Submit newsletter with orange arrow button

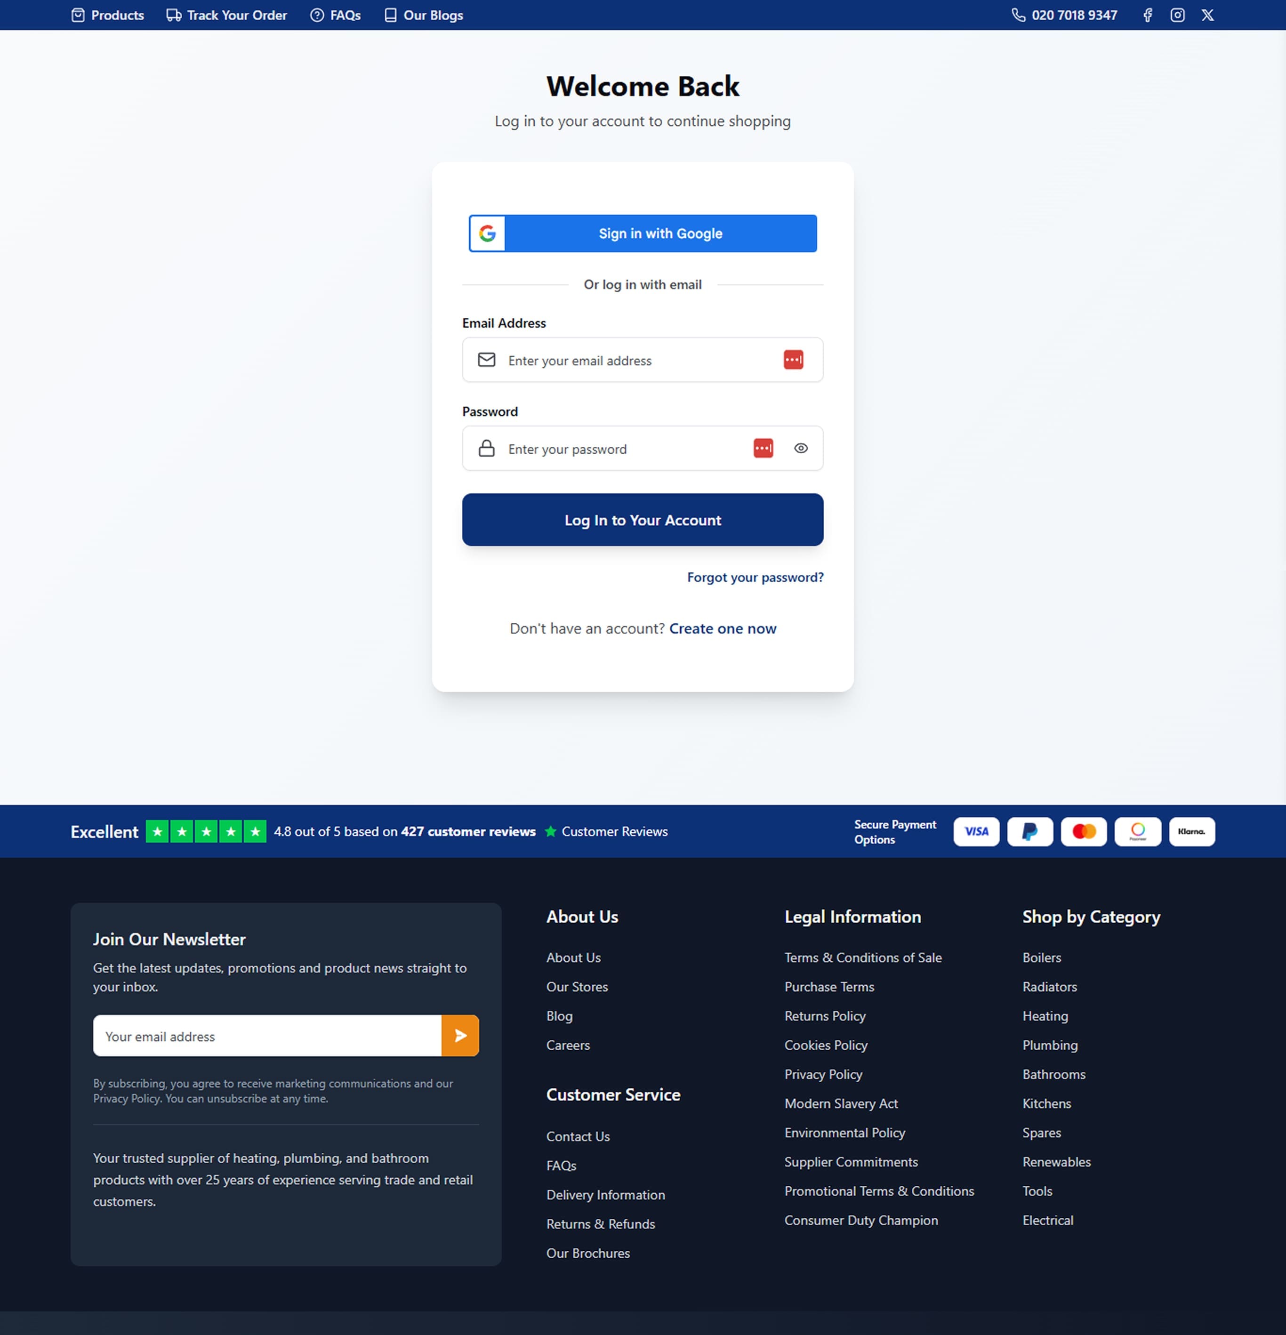point(460,1035)
